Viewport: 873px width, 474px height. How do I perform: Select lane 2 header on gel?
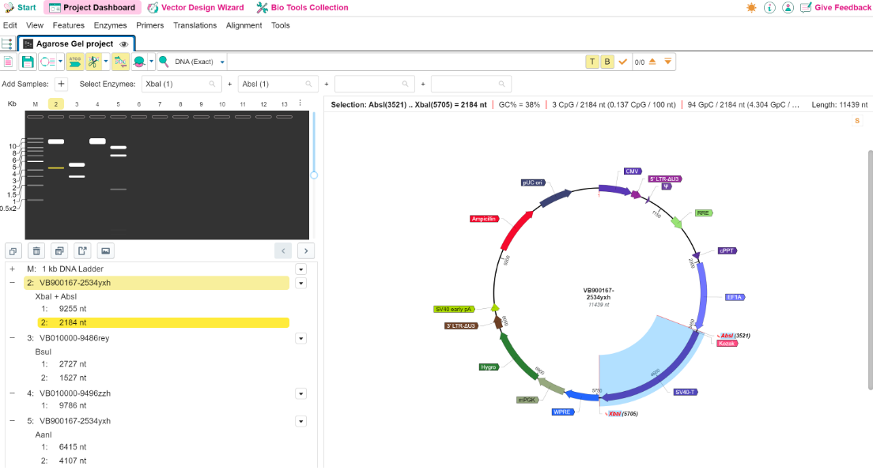pyautogui.click(x=55, y=104)
